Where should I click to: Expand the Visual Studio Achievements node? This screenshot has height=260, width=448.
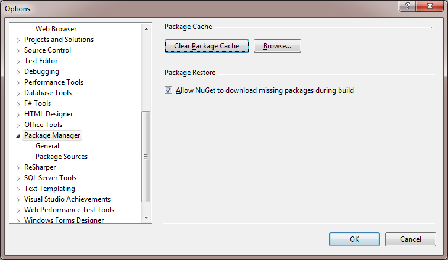click(x=18, y=200)
